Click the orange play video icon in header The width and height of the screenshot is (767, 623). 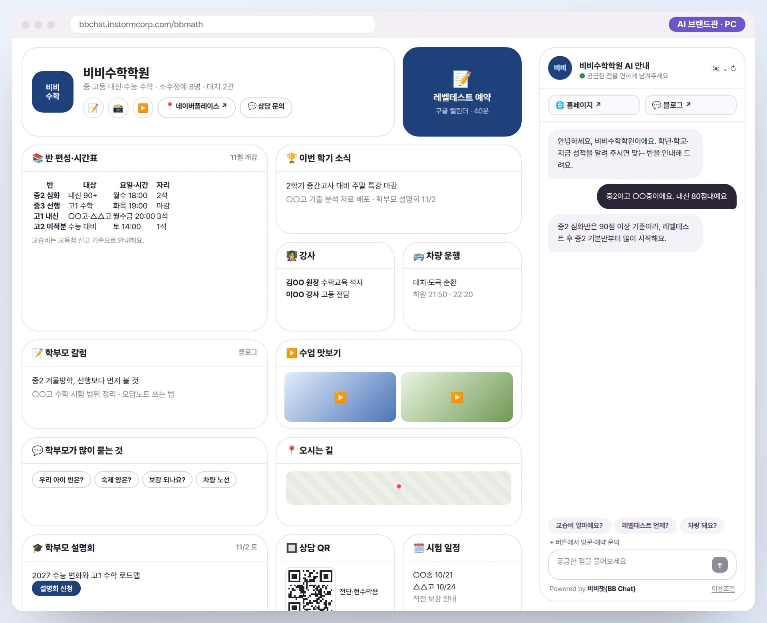pos(143,108)
